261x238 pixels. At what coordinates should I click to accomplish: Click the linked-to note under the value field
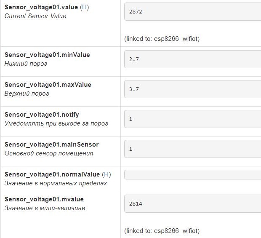click(162, 39)
